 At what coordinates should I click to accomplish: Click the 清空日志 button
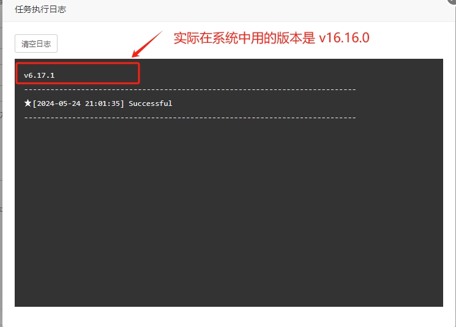click(36, 43)
